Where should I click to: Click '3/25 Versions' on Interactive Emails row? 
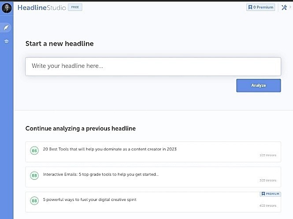pyautogui.click(x=268, y=181)
